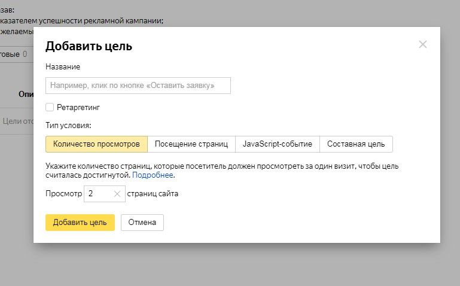The width and height of the screenshot is (460, 286).
Task: Close the Добавить цель dialog with X
Action: pos(423,44)
